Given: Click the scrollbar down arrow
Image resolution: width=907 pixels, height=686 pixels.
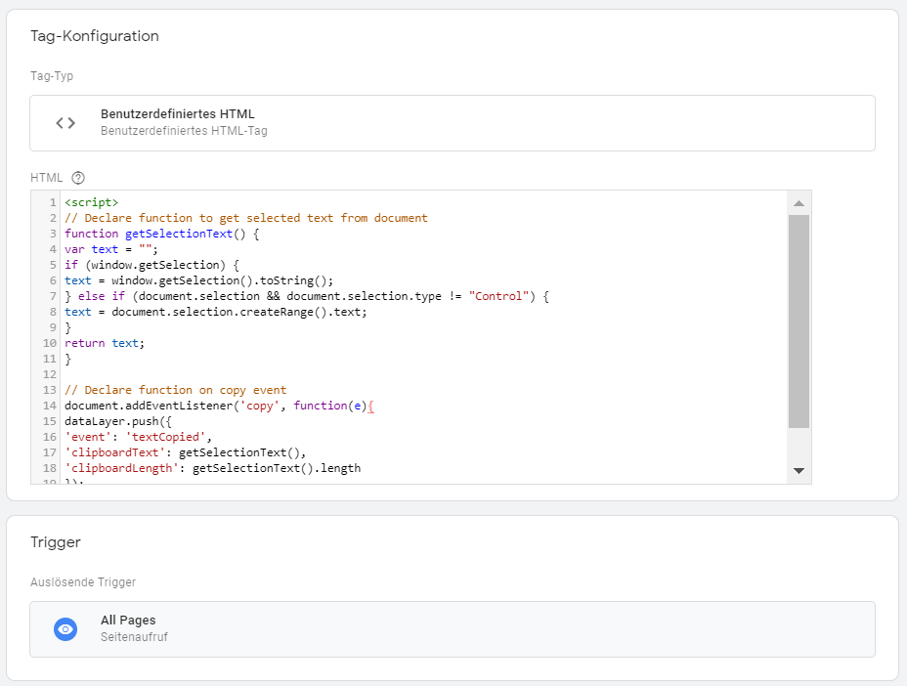Looking at the screenshot, I should (x=799, y=471).
